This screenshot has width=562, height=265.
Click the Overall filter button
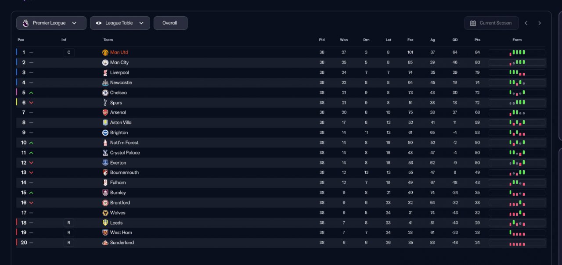tap(170, 23)
